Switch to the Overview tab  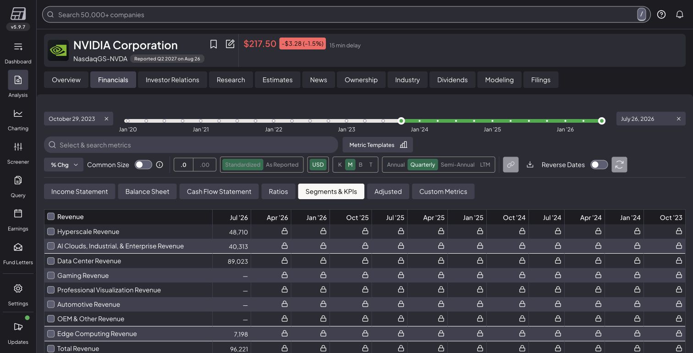(66, 80)
